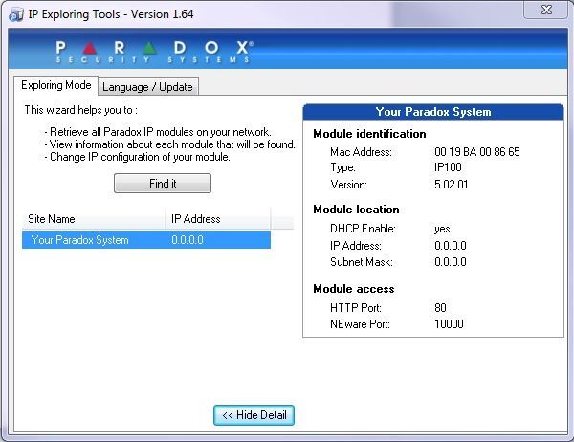Click the Paradox Security Systems logo
The width and height of the screenshot is (574, 442).
(x=153, y=51)
